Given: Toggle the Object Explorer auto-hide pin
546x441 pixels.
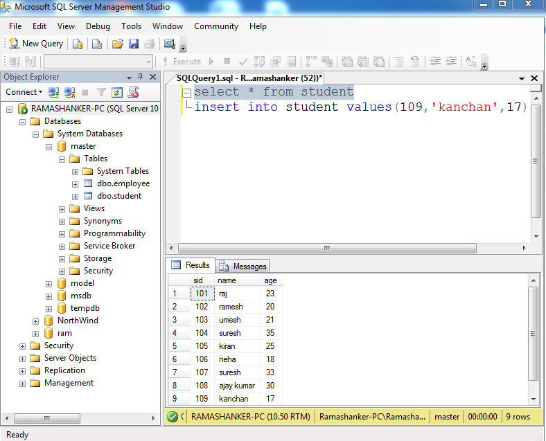Looking at the screenshot, I should 141,77.
